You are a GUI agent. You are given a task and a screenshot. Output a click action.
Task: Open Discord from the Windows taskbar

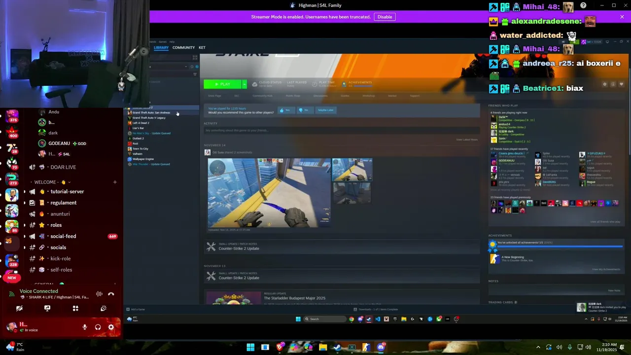point(381,347)
